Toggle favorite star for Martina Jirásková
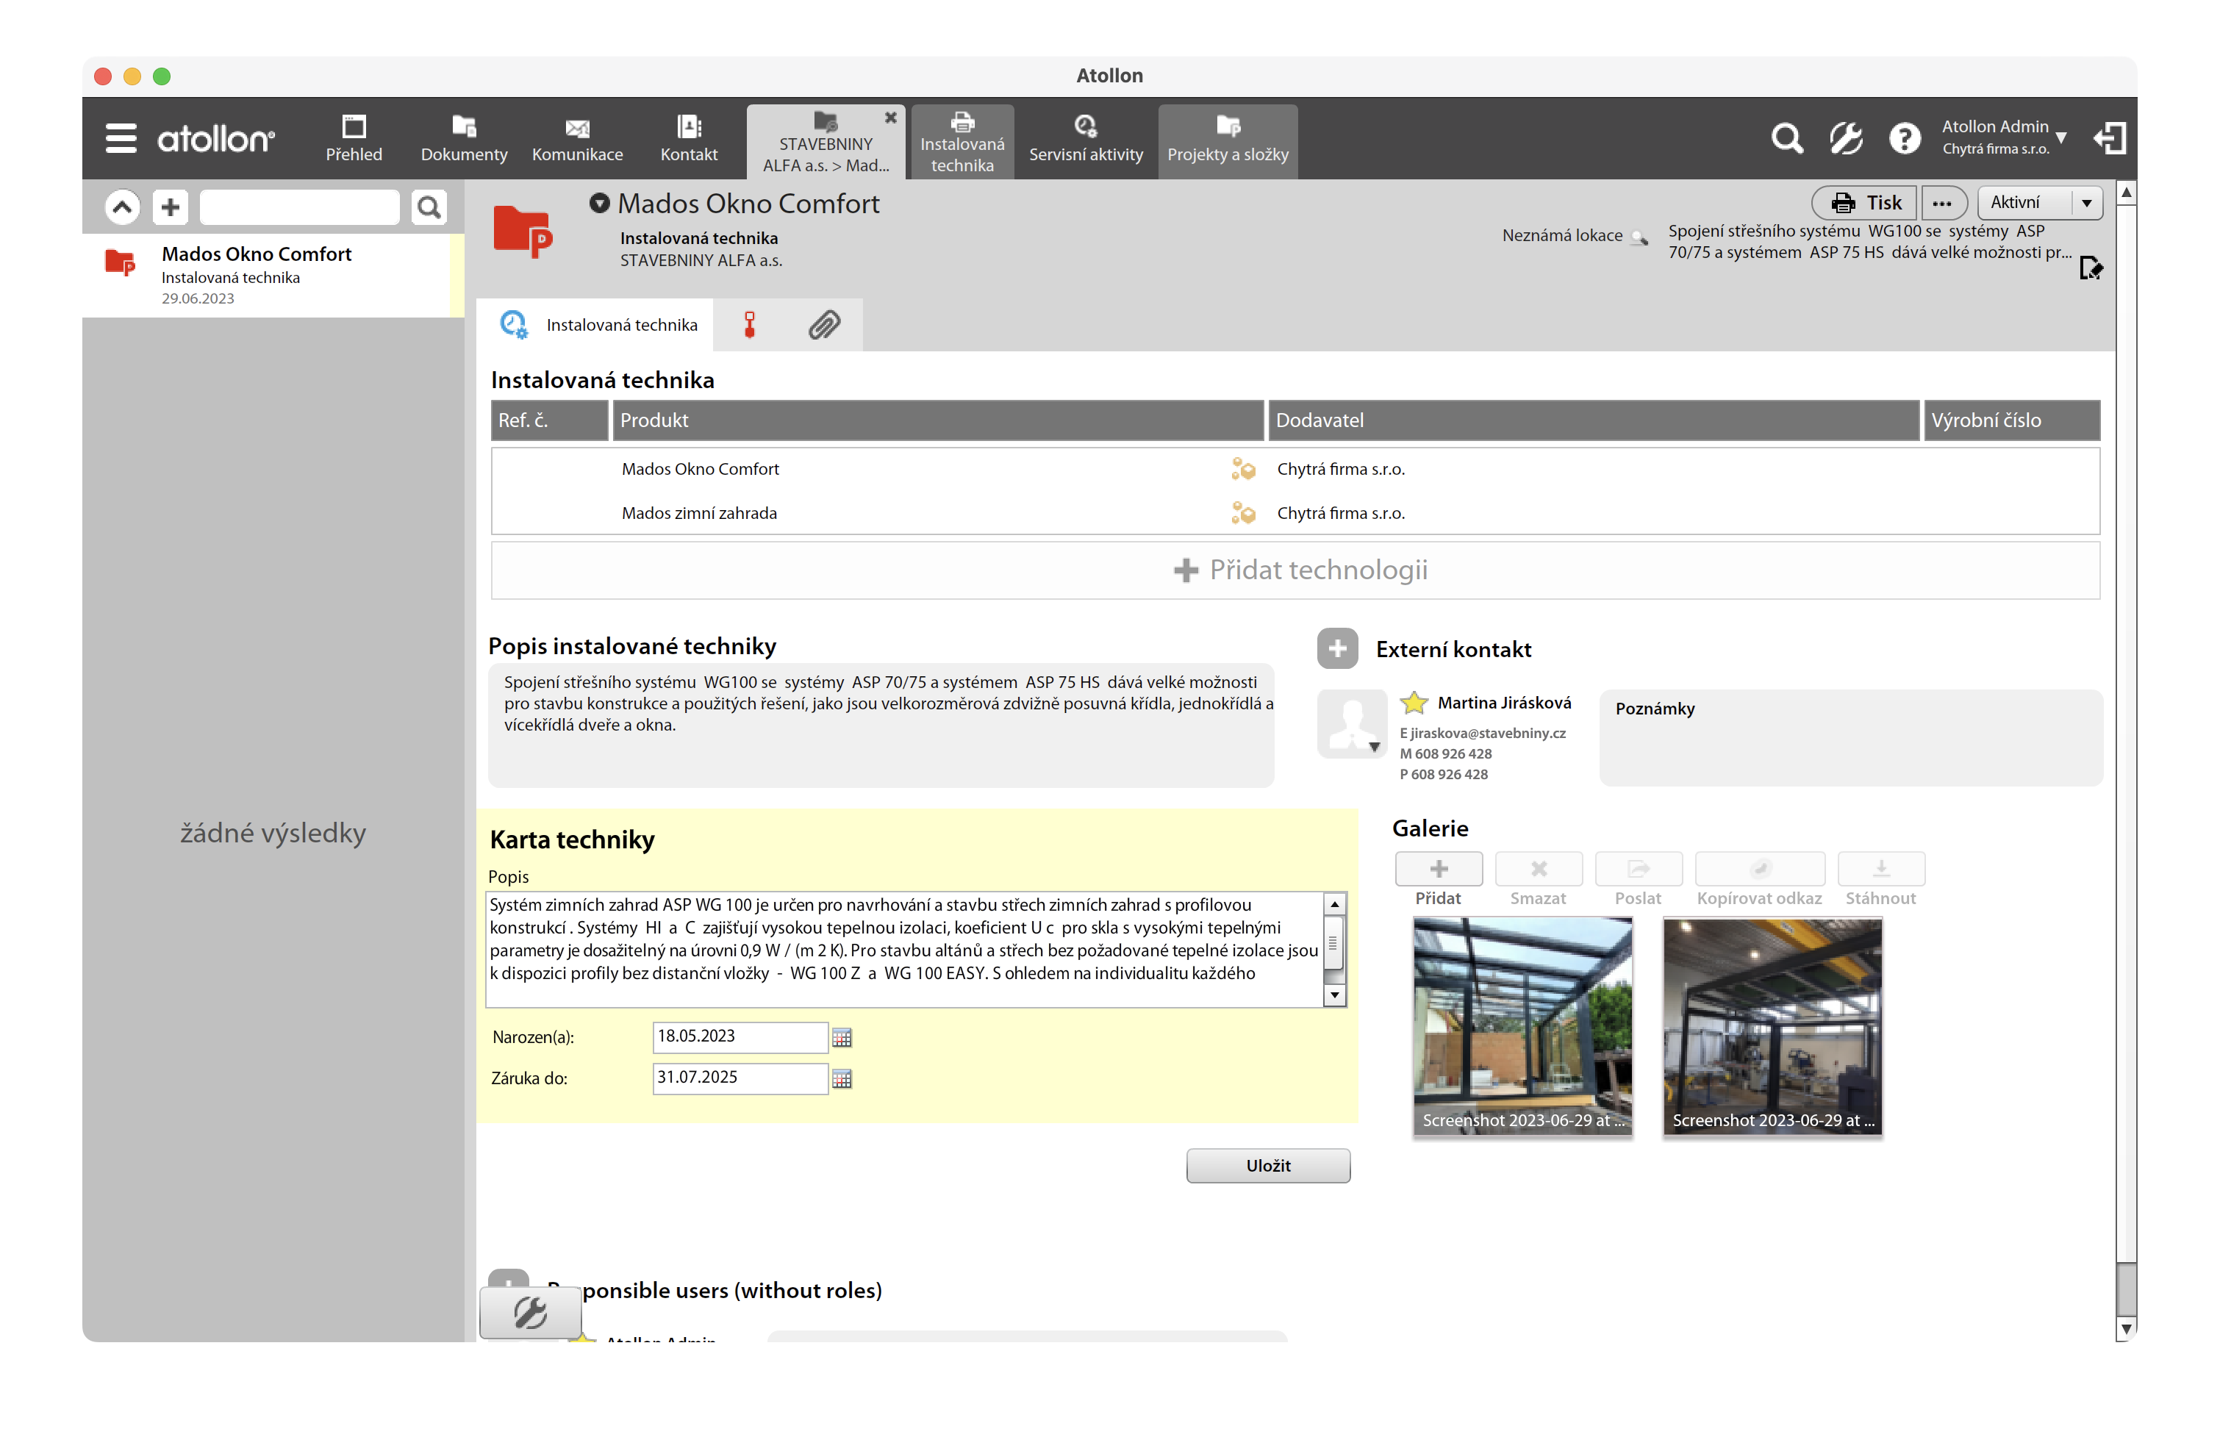The width and height of the screenshot is (2220, 1451). click(x=1414, y=702)
